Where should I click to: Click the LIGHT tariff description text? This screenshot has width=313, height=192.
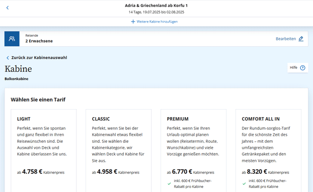(x=42, y=141)
